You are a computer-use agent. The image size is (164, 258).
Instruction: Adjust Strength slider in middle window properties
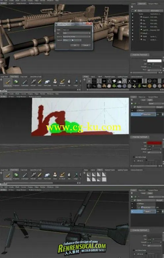156,149
